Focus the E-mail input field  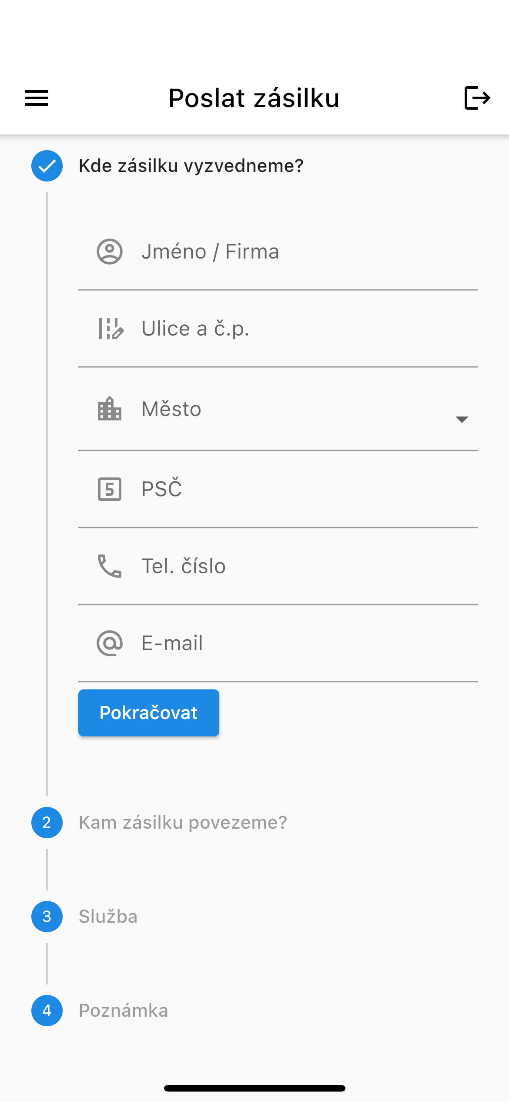(278, 643)
